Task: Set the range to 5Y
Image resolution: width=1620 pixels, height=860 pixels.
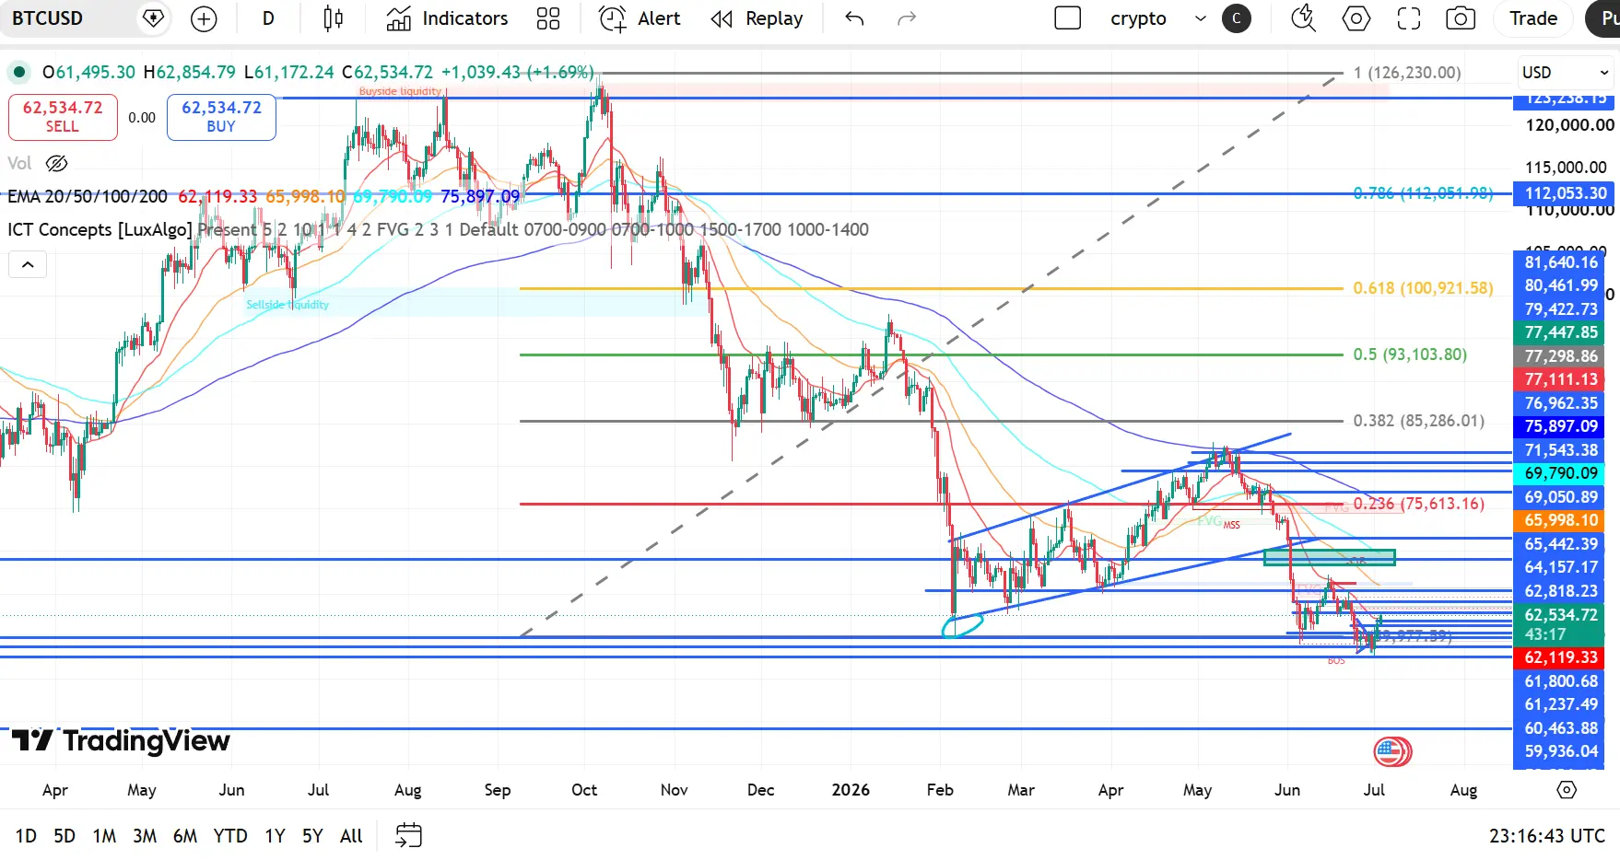Action: [x=312, y=836]
